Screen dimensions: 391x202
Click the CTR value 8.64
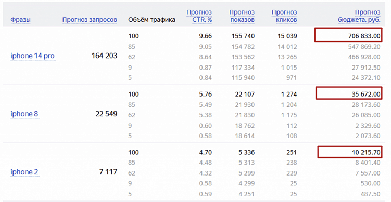206,57
